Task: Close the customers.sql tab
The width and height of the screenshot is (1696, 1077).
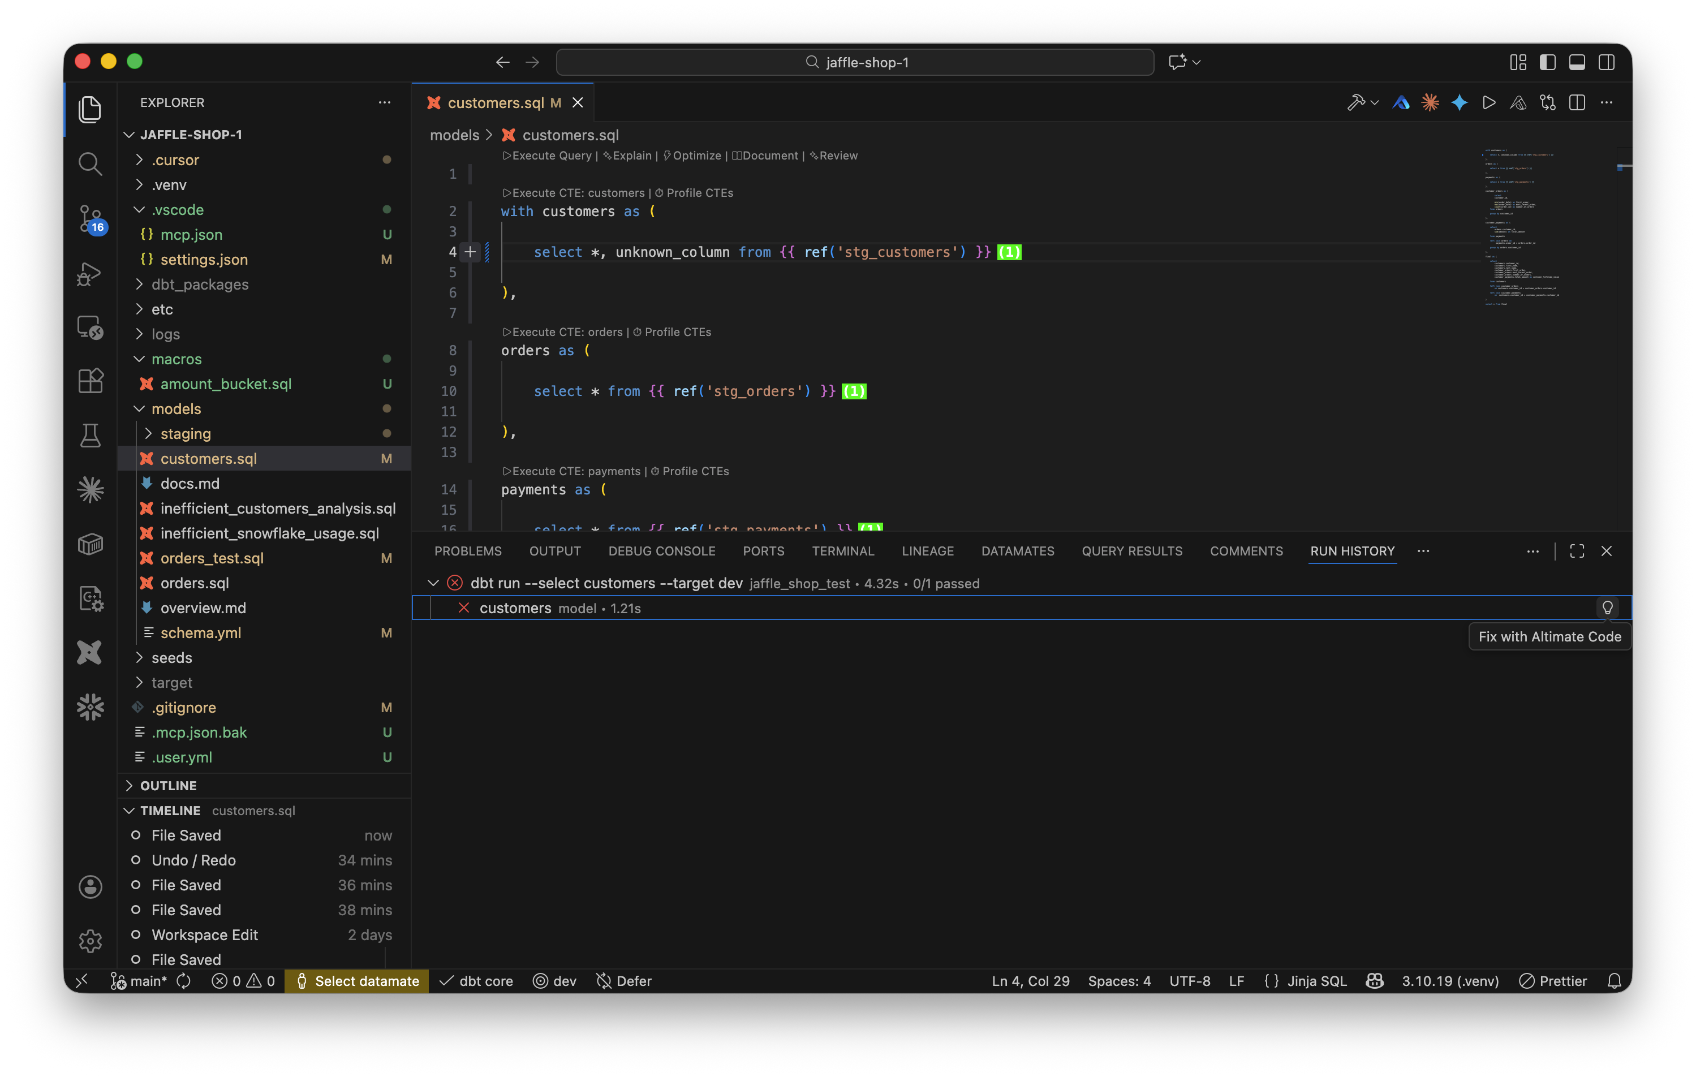Action: [578, 103]
